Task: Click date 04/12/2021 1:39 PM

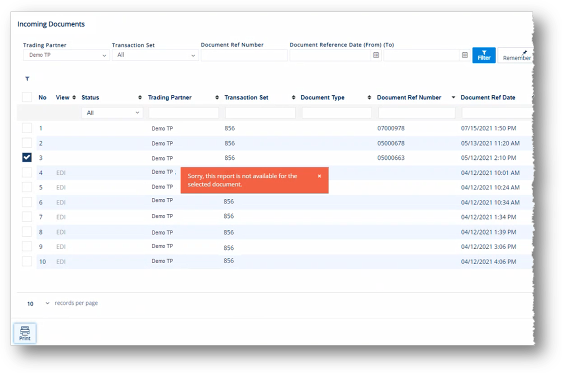Action: point(488,232)
